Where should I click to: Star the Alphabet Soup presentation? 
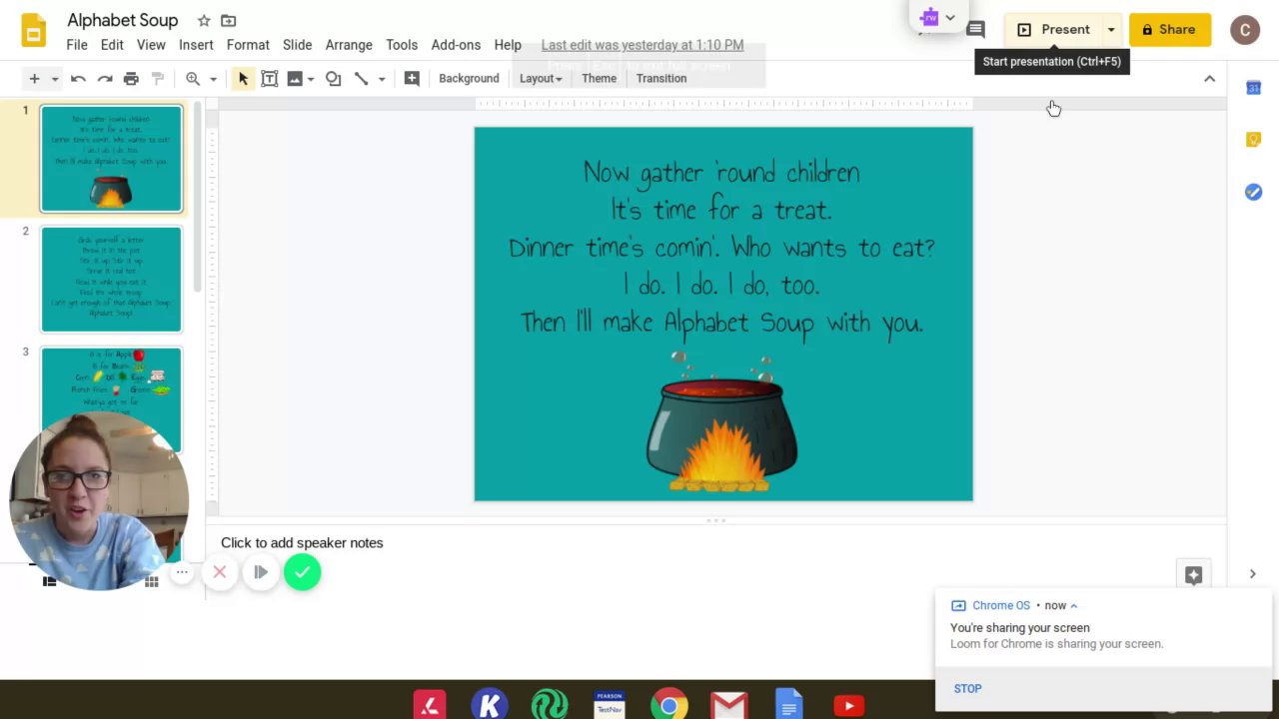[204, 21]
